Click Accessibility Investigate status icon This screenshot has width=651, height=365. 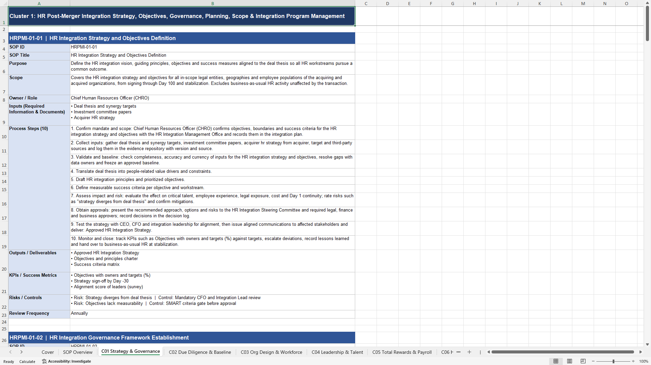click(44, 361)
